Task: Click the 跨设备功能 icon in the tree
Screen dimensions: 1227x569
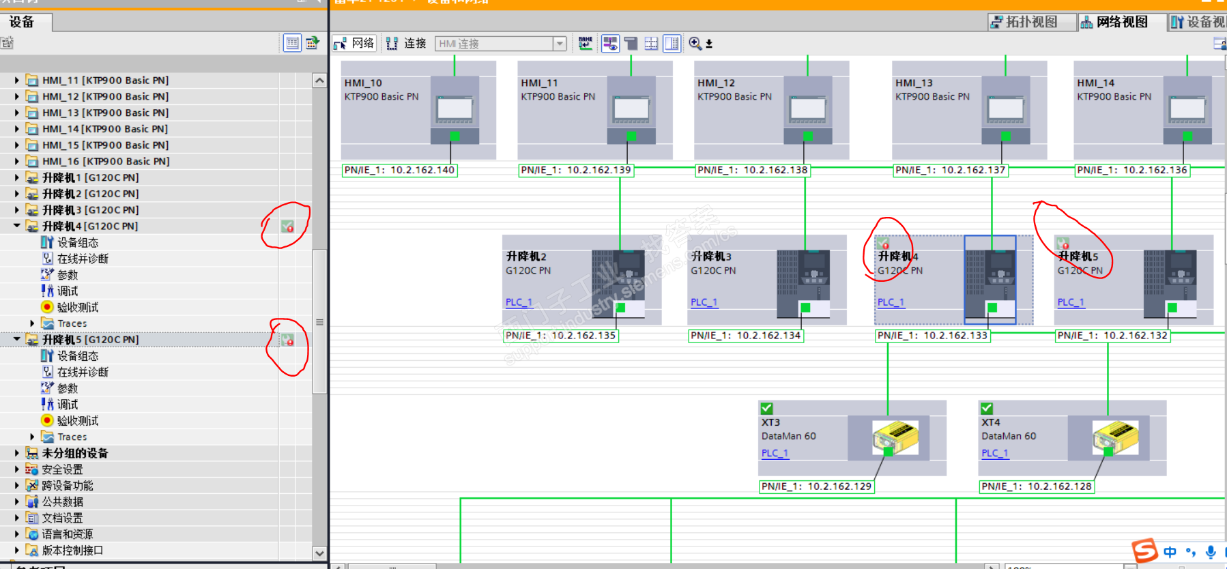Action: [x=32, y=485]
